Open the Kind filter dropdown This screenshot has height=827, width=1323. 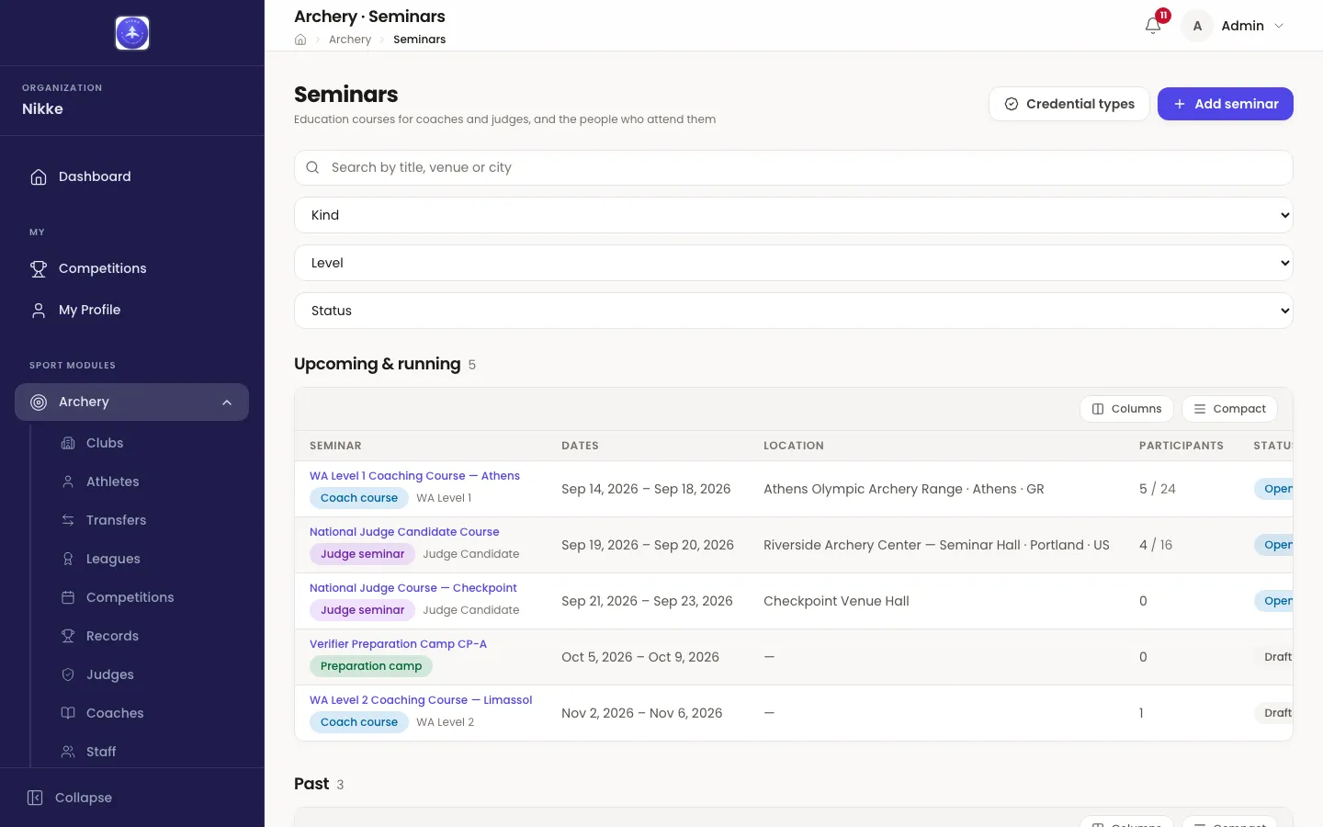tap(794, 215)
